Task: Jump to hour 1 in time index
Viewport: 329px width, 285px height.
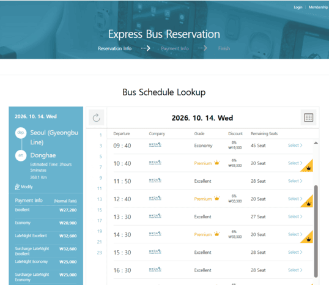Action: (x=101, y=135)
